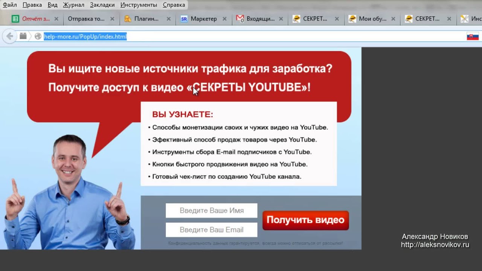Click bullet 'Готовый чек-лист по созданию YouTube канала'

(224, 177)
